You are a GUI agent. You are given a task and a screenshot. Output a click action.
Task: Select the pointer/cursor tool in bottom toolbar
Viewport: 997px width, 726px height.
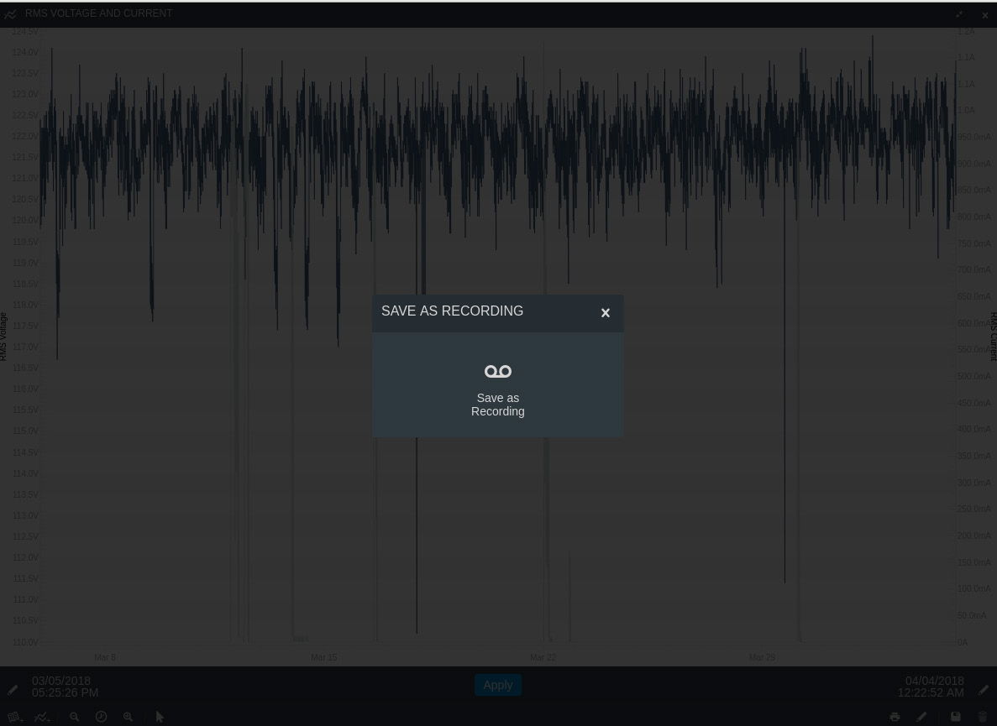[160, 717]
